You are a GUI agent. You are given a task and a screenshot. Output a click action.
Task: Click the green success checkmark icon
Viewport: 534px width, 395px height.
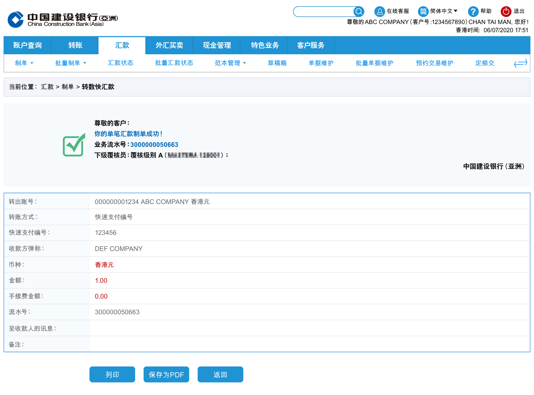coord(74,145)
